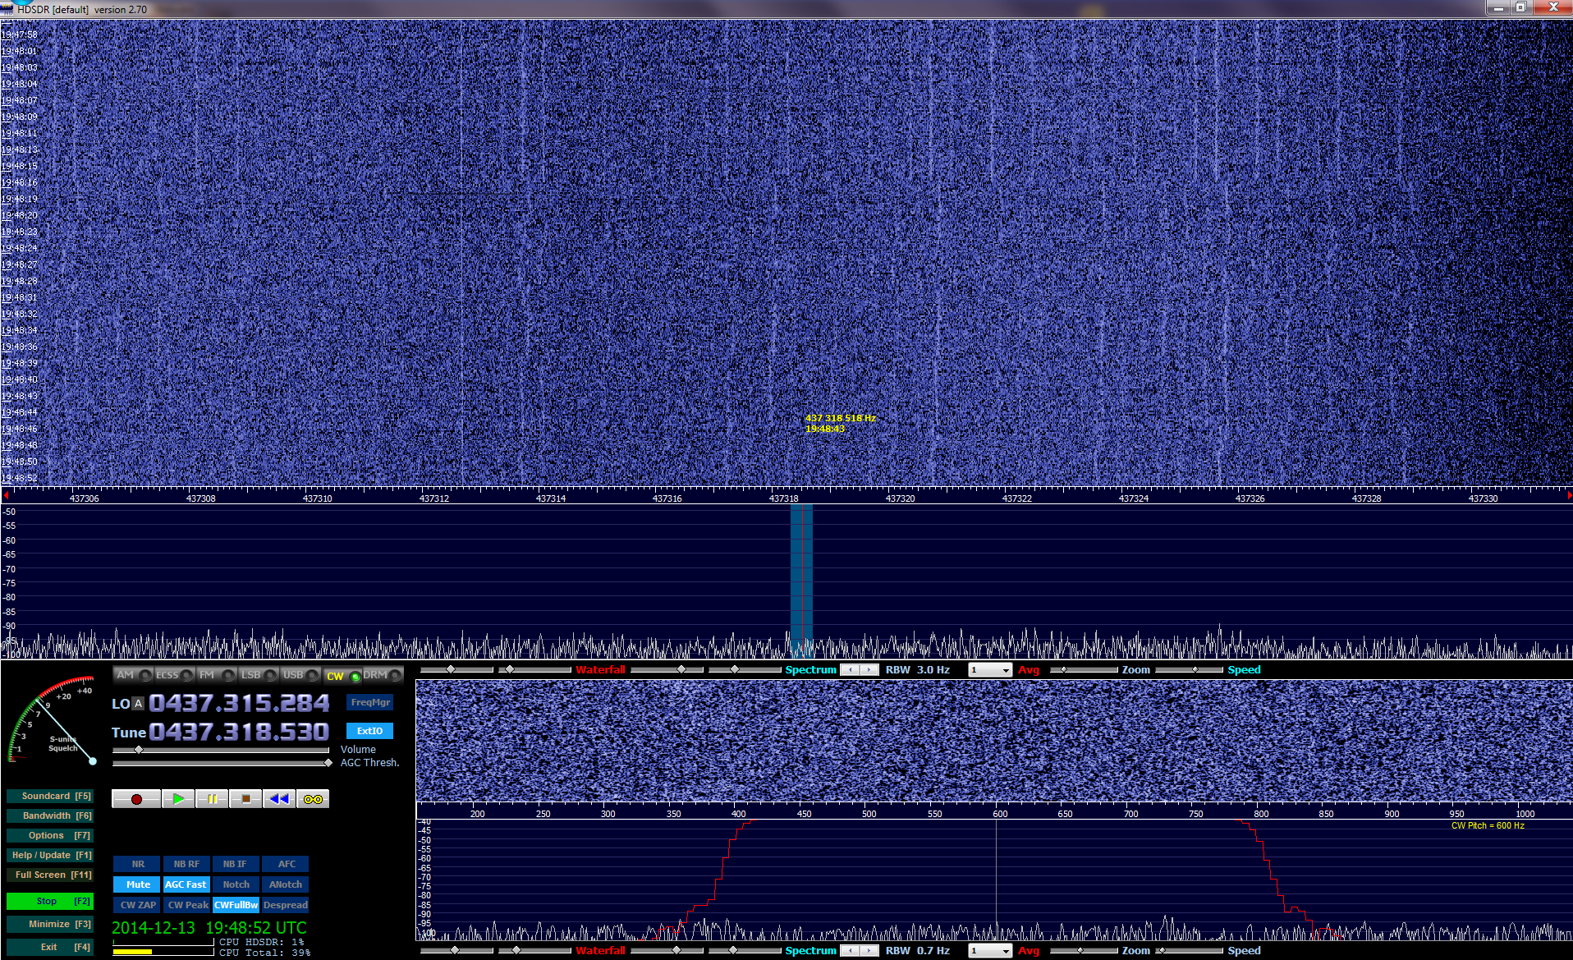Open Options [F7] menu
The height and width of the screenshot is (960, 1573).
(50, 835)
